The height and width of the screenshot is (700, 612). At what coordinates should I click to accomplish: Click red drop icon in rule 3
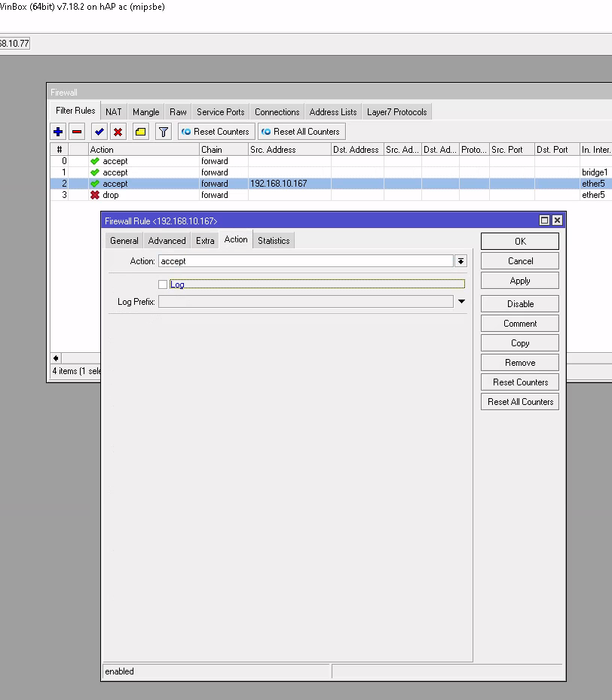pos(95,195)
